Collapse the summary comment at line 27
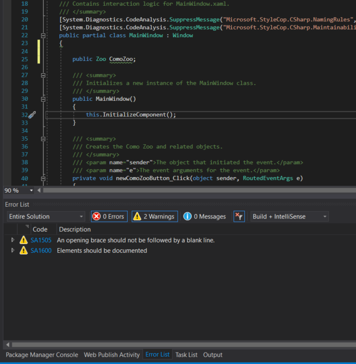Viewport: 356px width, 364px height. point(43,75)
